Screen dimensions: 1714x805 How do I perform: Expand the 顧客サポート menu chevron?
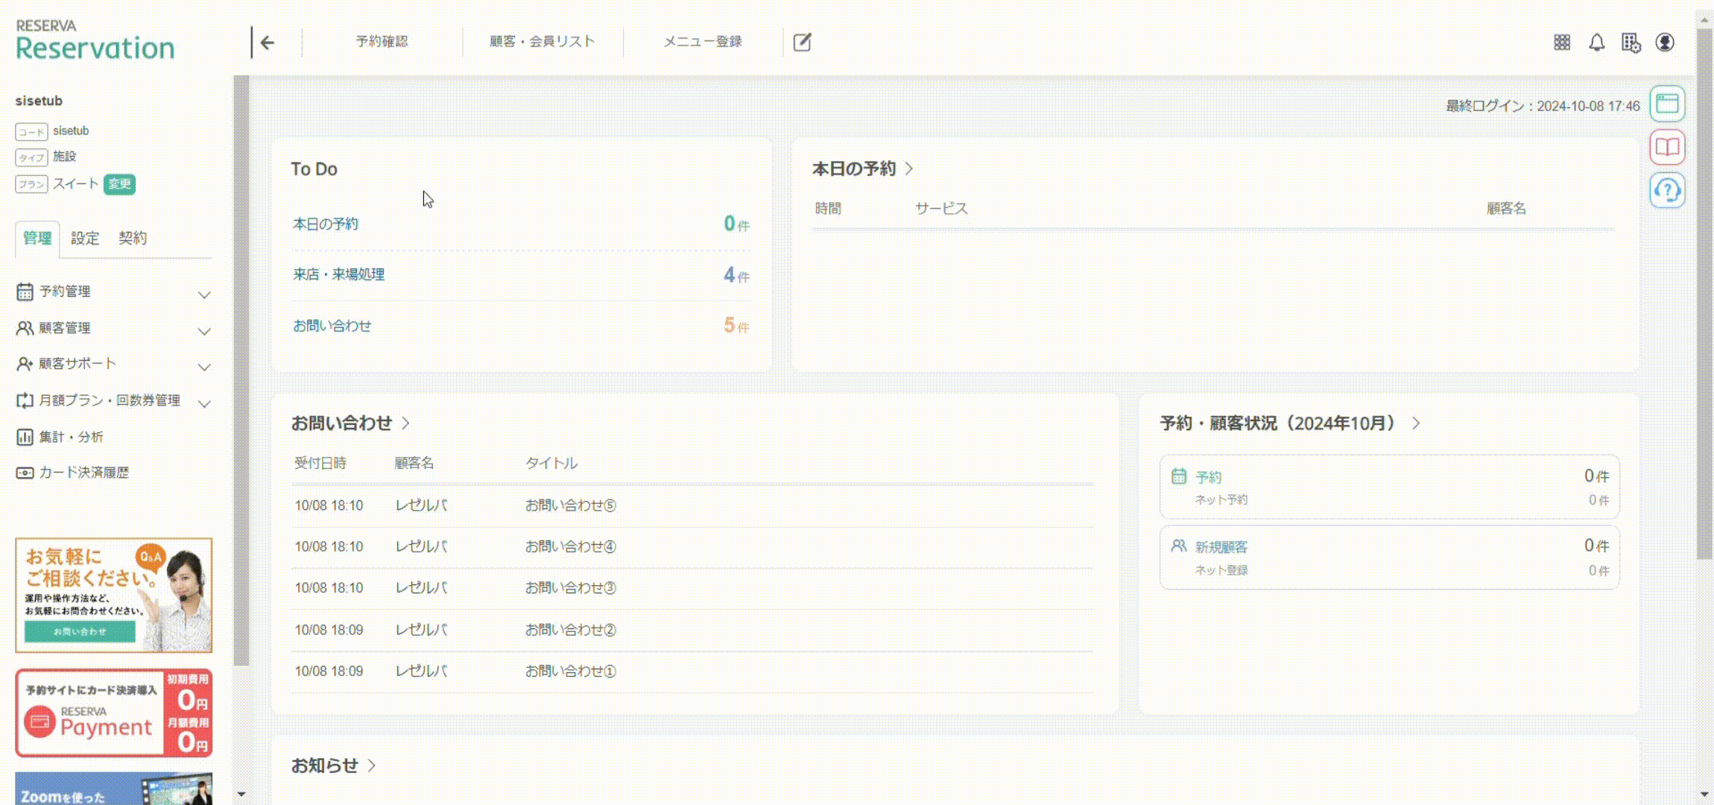(x=204, y=367)
